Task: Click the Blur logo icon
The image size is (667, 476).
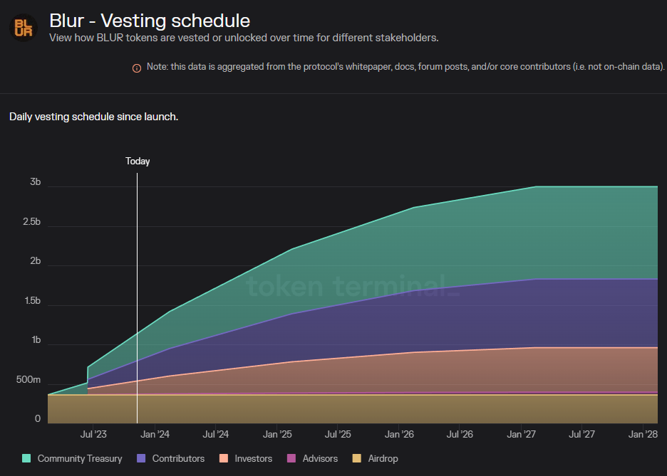Action: [x=23, y=28]
